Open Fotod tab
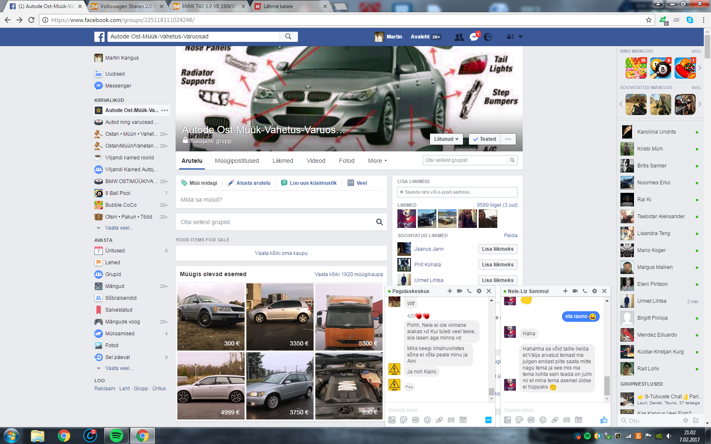Image resolution: width=711 pixels, height=444 pixels. click(x=347, y=161)
